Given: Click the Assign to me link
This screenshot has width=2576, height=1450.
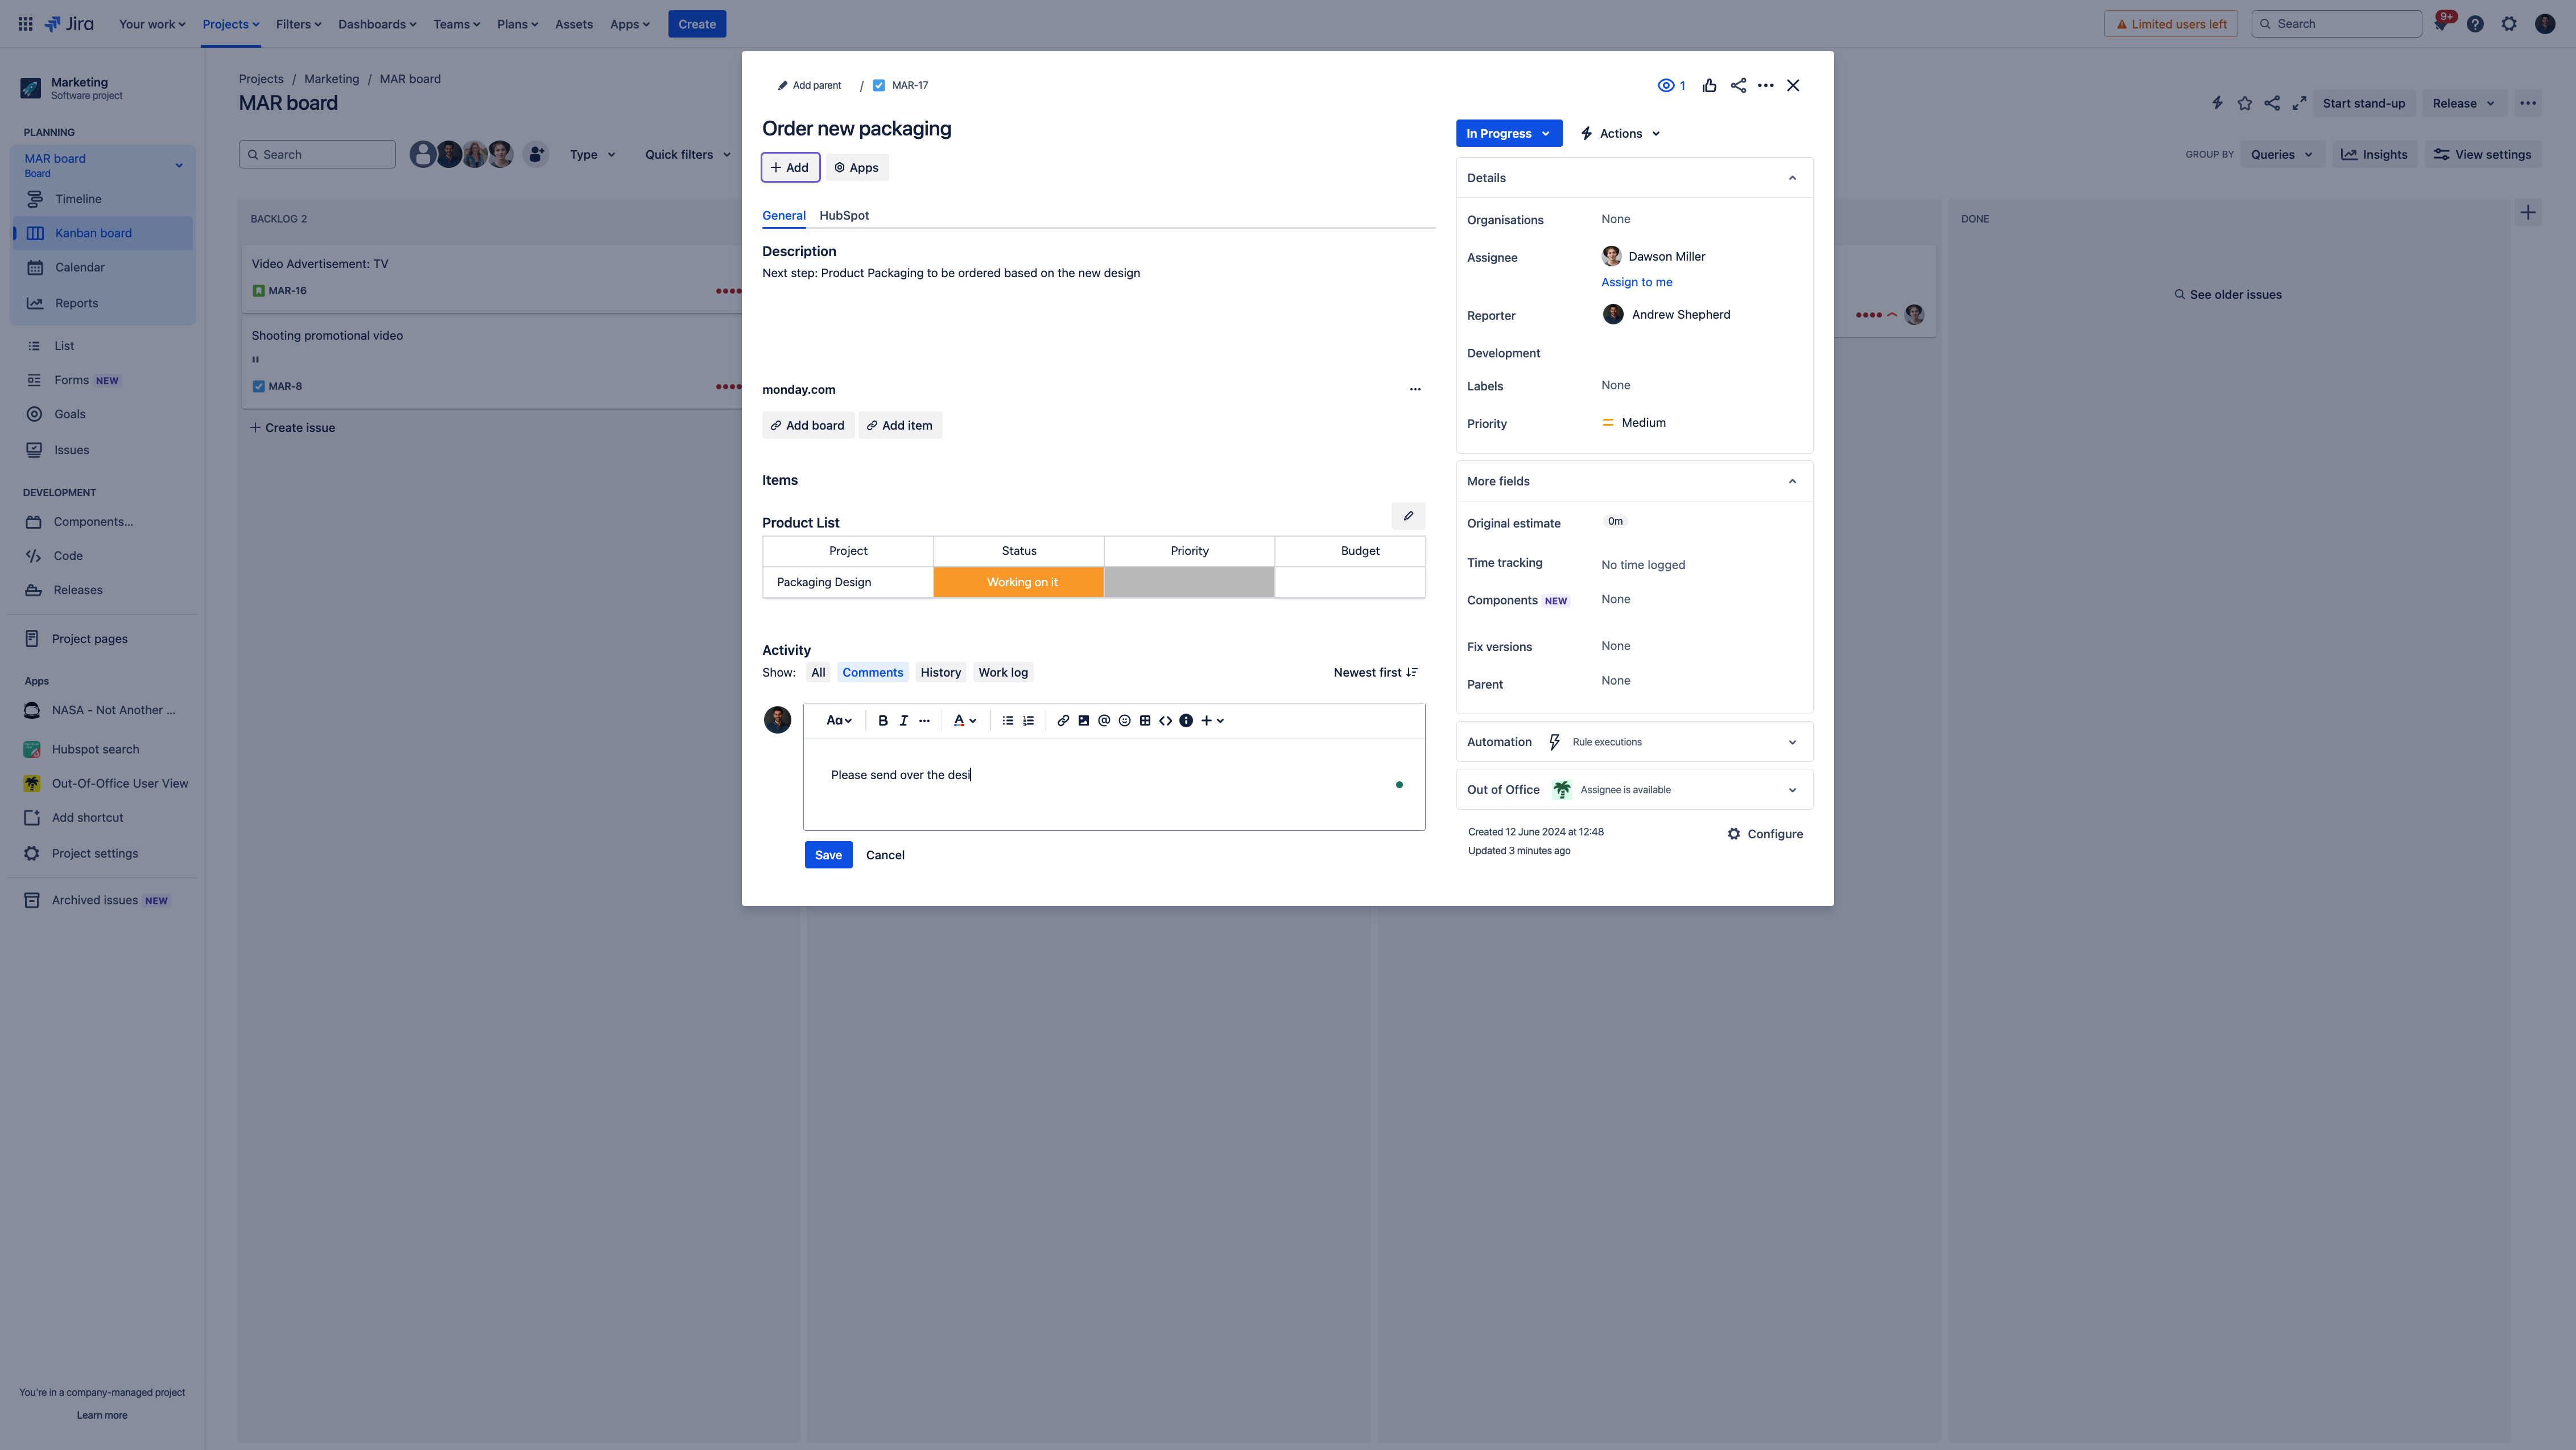Looking at the screenshot, I should [x=1636, y=282].
